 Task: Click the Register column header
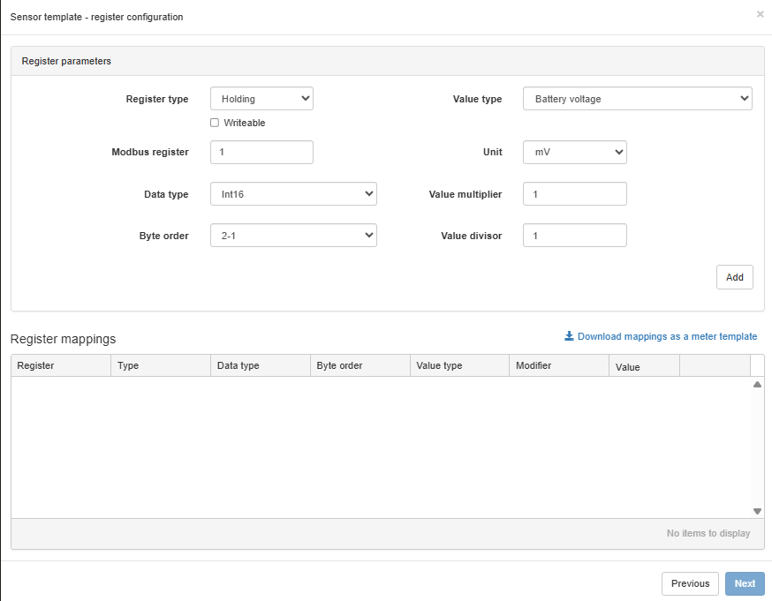pos(61,365)
